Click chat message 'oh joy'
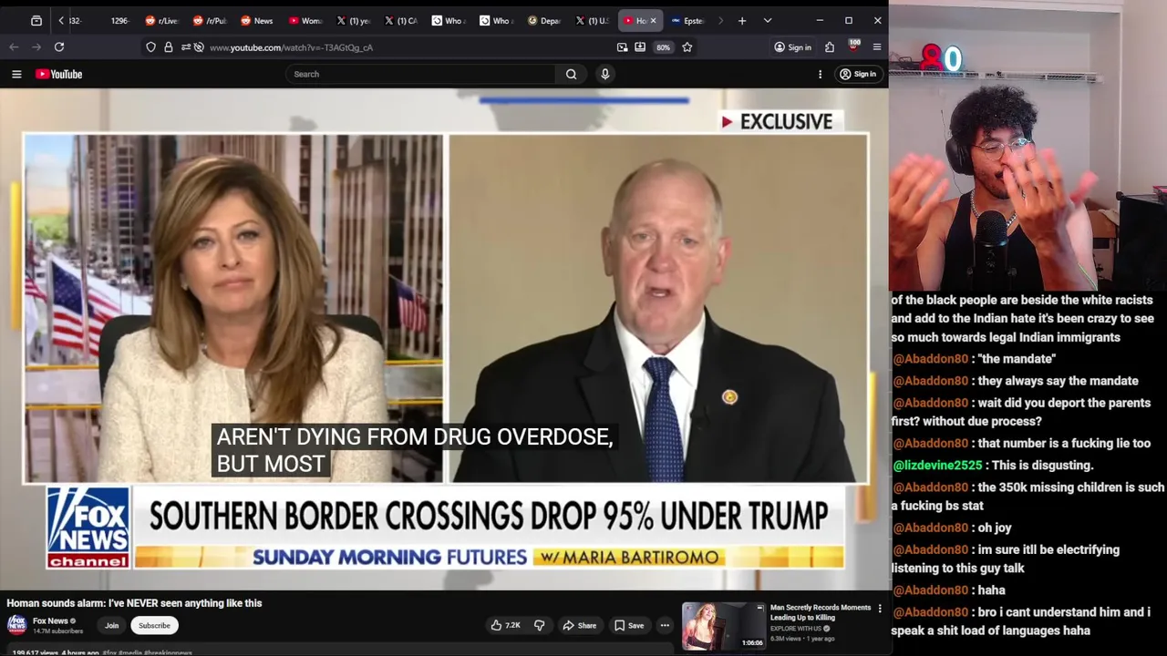This screenshot has height=656, width=1167. [x=995, y=528]
